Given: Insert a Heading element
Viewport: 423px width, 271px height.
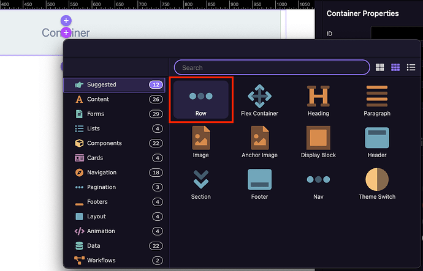Looking at the screenshot, I should [x=318, y=100].
